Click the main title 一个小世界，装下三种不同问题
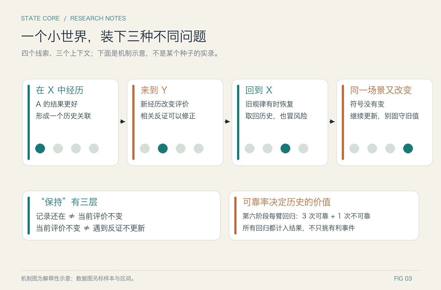441x290 pixels. pyautogui.click(x=114, y=36)
